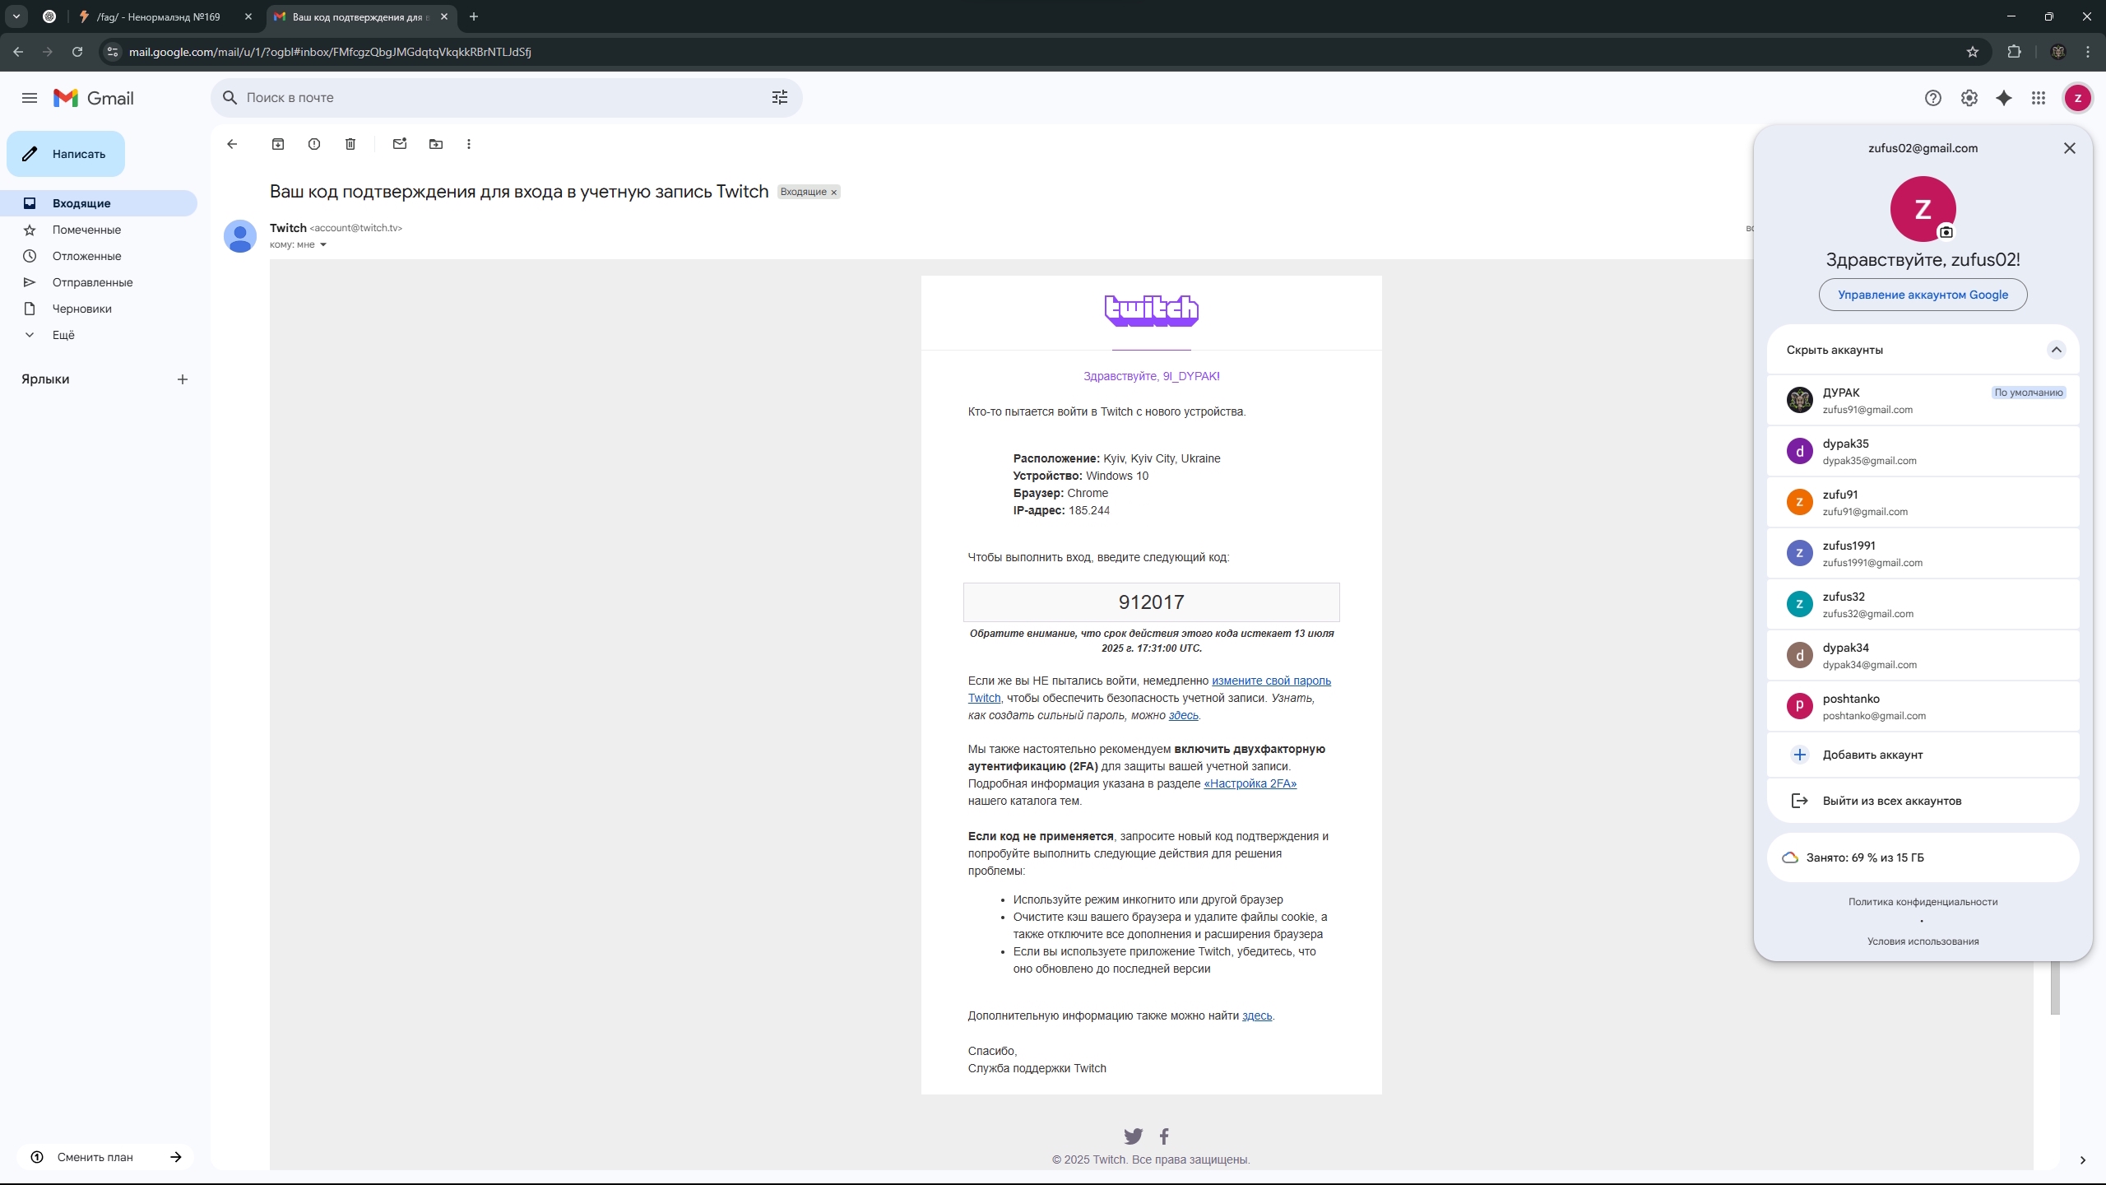Open search options filter icon

[x=780, y=98]
